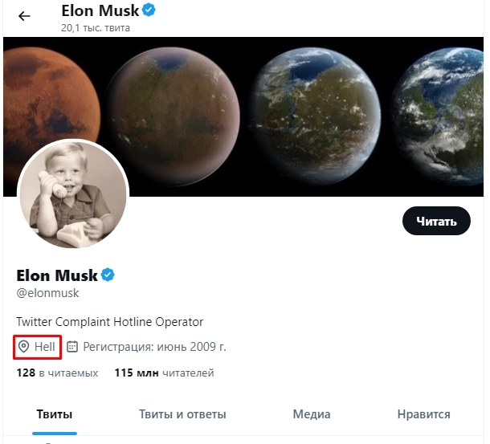Click the back arrow icon
This screenshot has height=444, width=490.
coord(24,16)
